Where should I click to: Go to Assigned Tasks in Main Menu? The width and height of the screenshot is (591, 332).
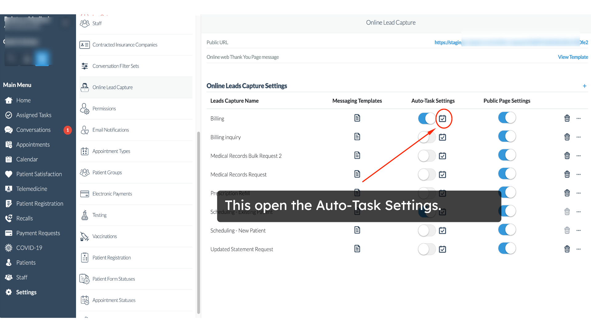[34, 115]
